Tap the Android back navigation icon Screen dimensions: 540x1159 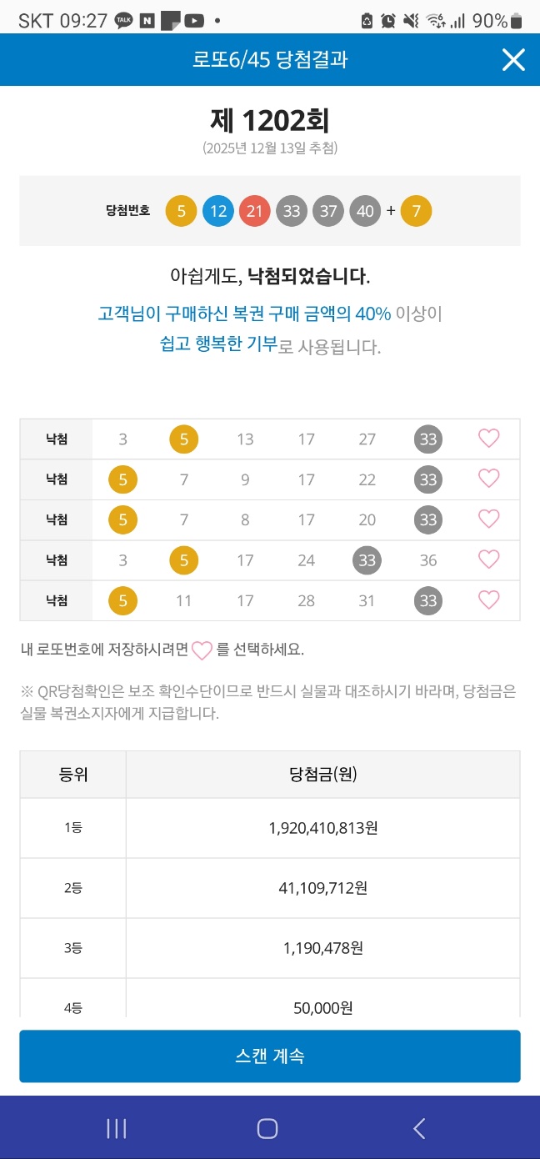[419, 1128]
